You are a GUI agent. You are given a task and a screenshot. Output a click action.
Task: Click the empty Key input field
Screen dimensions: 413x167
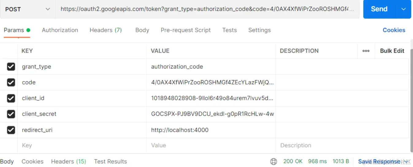(x=82, y=146)
